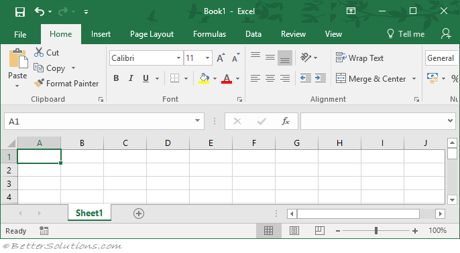Switch to the Page Layout tab
460x253 pixels.
(152, 34)
